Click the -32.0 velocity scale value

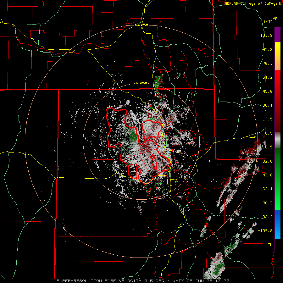(x=266, y=161)
